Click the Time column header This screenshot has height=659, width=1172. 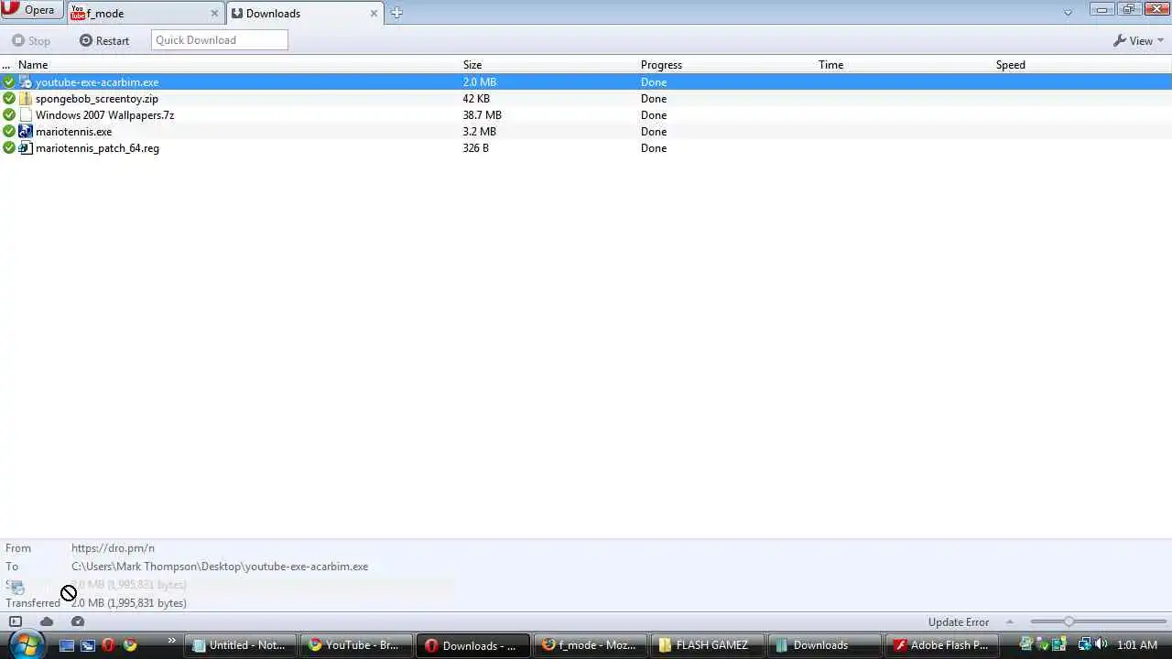[x=904, y=65]
